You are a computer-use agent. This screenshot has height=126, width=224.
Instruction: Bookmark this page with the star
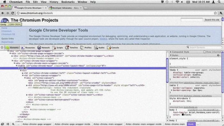[215, 13]
